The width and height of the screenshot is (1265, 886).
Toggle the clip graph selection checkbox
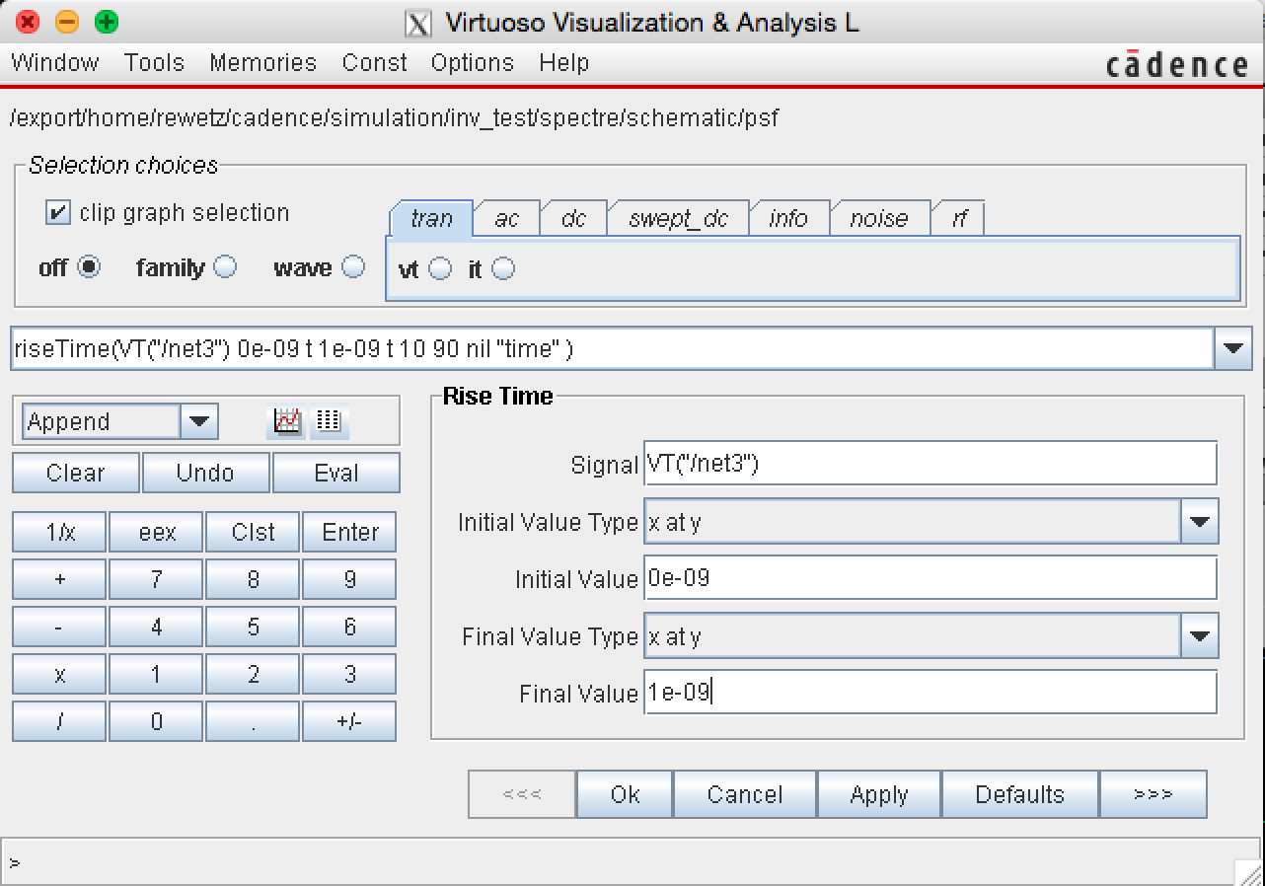tap(59, 213)
